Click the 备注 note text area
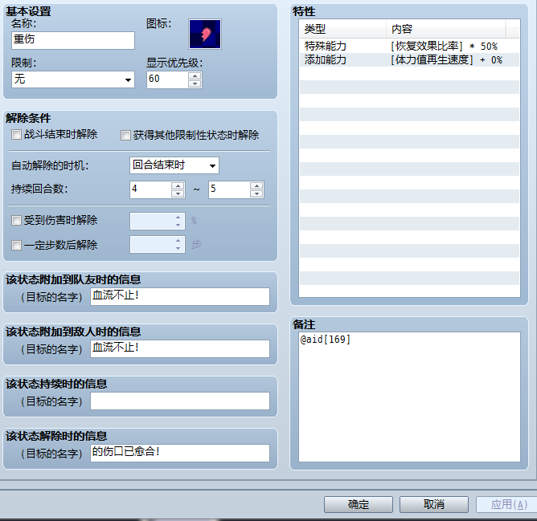Image resolution: width=537 pixels, height=521 pixels. point(410,397)
